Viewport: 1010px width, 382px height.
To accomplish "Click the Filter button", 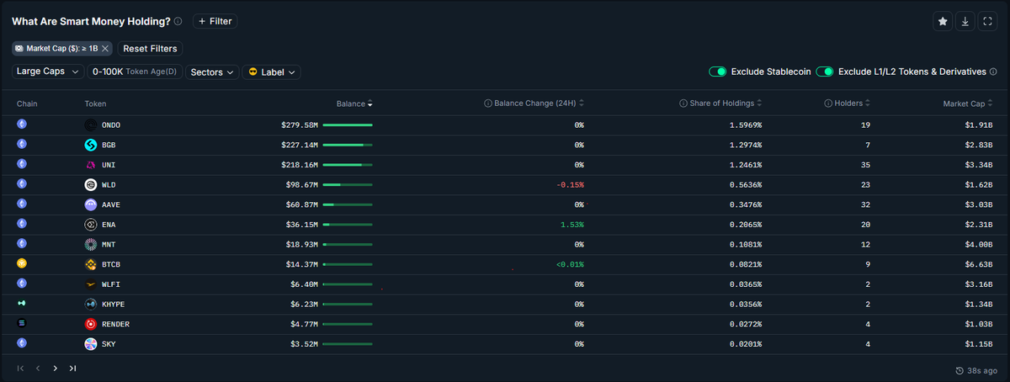I will click(x=215, y=21).
